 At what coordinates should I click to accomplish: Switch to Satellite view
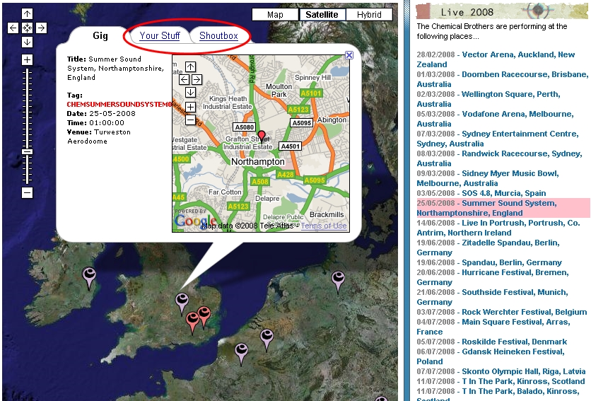tap(322, 15)
